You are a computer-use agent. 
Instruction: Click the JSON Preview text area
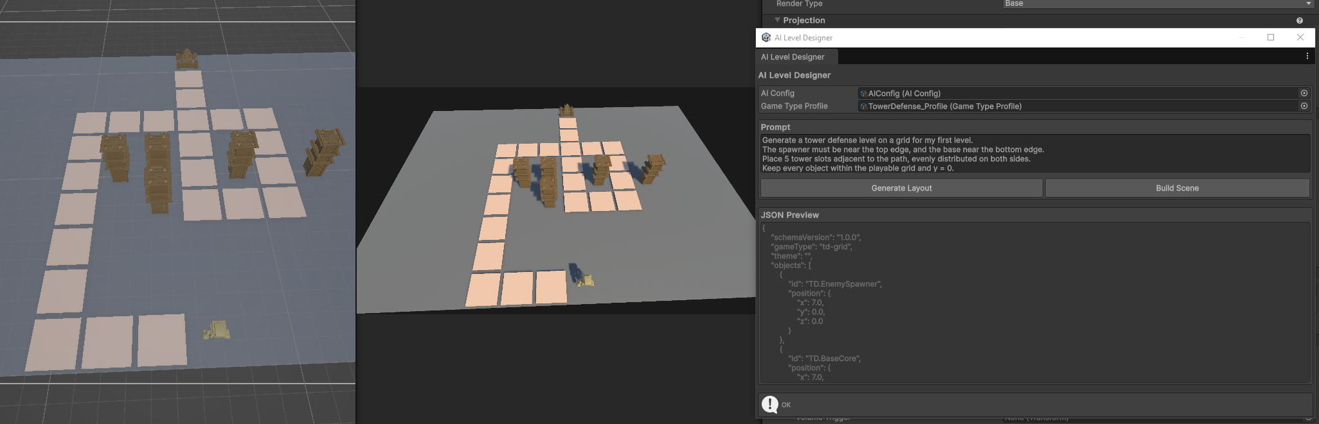(1035, 302)
